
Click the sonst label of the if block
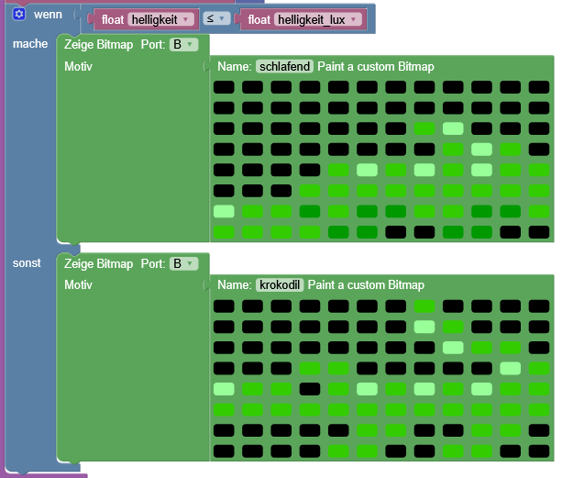tap(27, 263)
